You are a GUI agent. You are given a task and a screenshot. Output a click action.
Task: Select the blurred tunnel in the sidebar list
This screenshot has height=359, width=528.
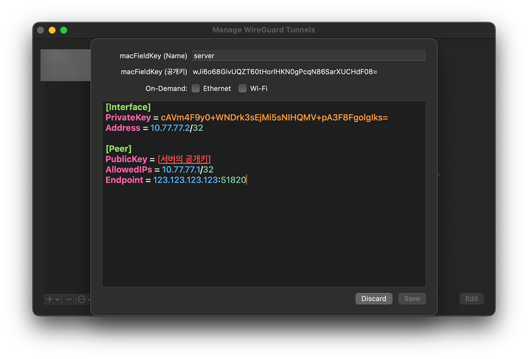pos(65,65)
